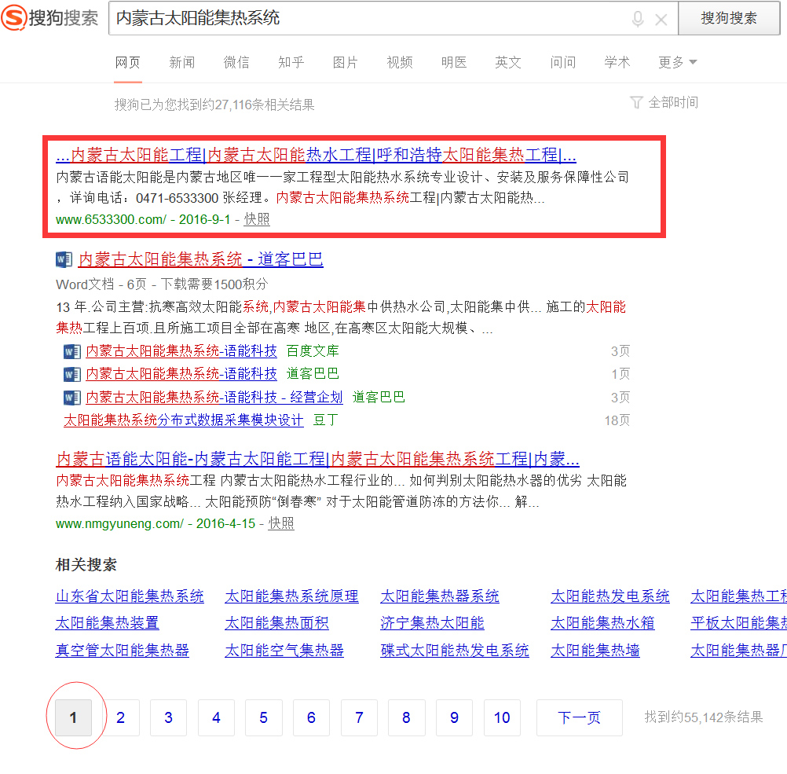
Task: Click the 搜狗搜索 search button
Action: (x=729, y=18)
